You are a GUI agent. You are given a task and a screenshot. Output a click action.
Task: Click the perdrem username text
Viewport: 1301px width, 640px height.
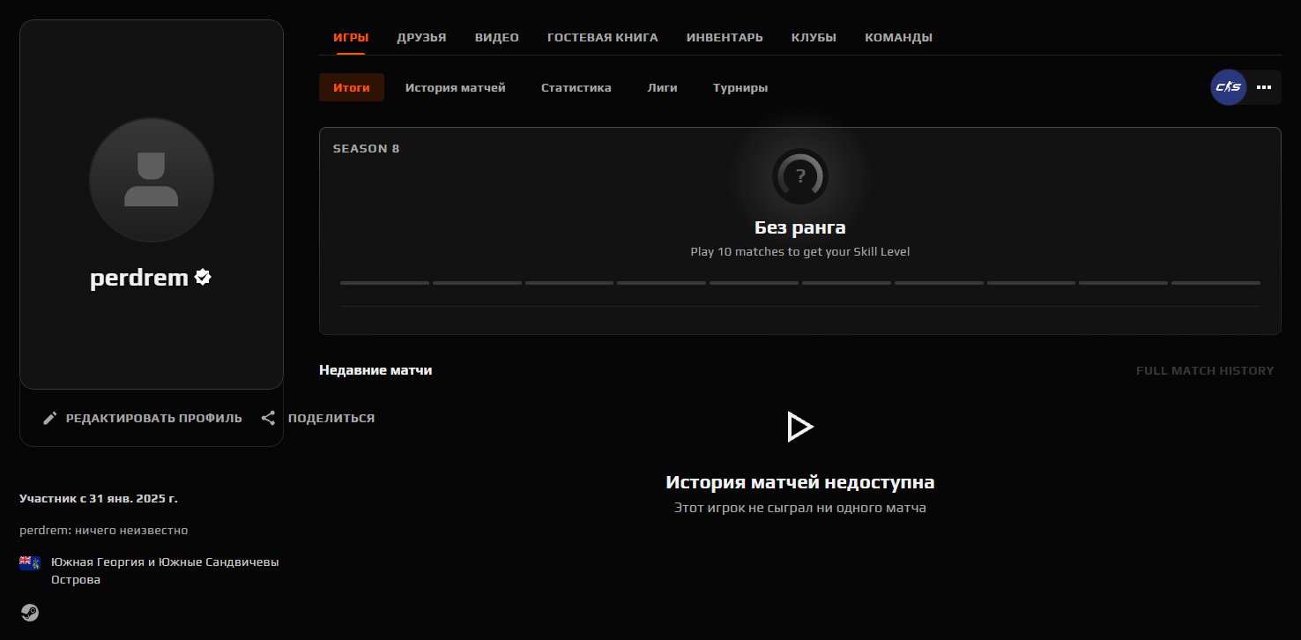click(x=139, y=279)
